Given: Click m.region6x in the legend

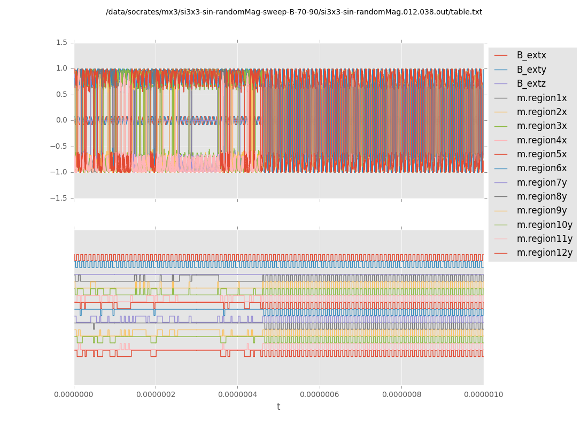Looking at the screenshot, I should 541,168.
